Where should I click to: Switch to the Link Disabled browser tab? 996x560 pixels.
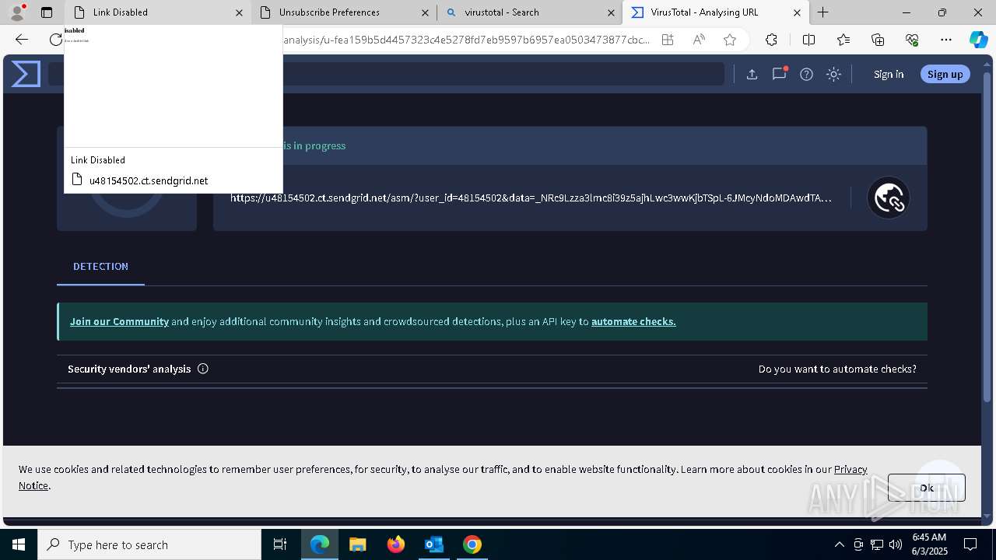156,12
